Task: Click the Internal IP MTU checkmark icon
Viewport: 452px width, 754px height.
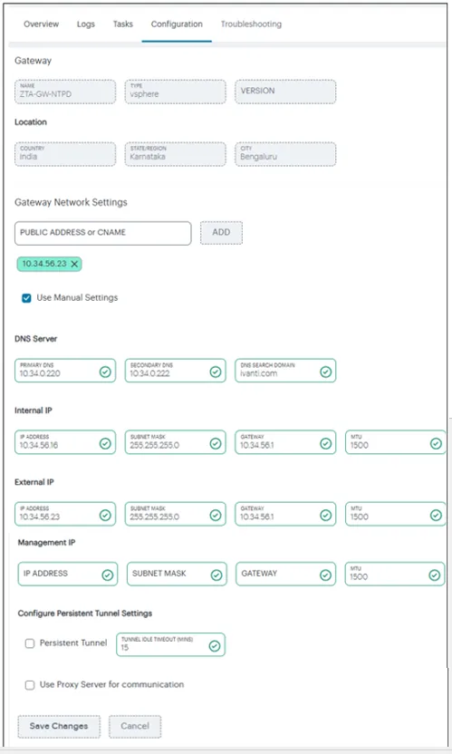Action: 436,443
